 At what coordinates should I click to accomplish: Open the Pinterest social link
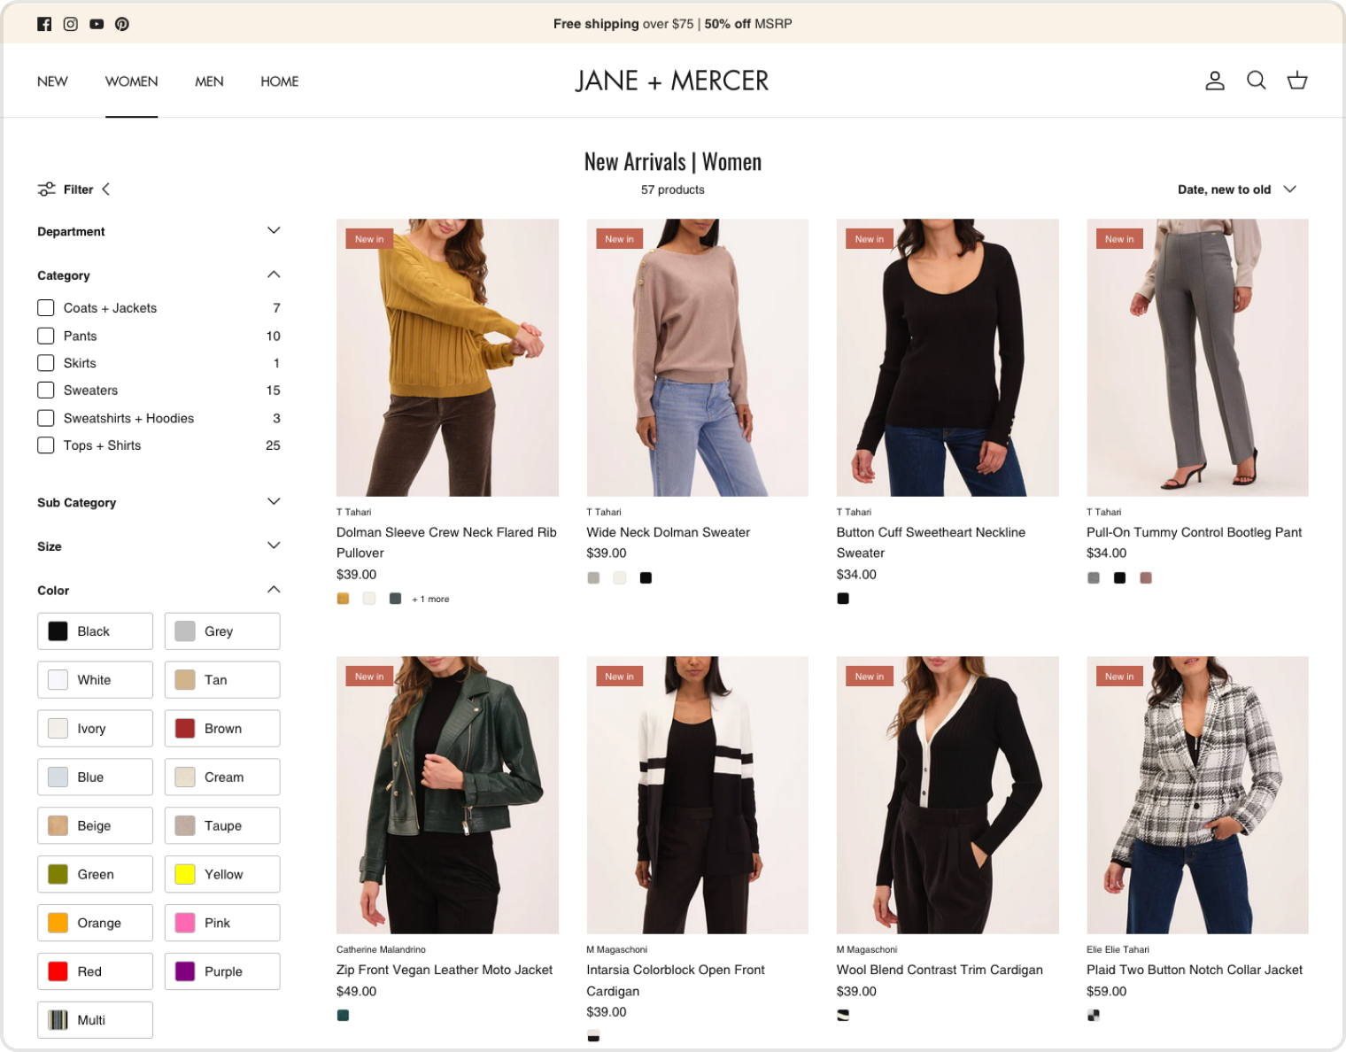tap(122, 24)
